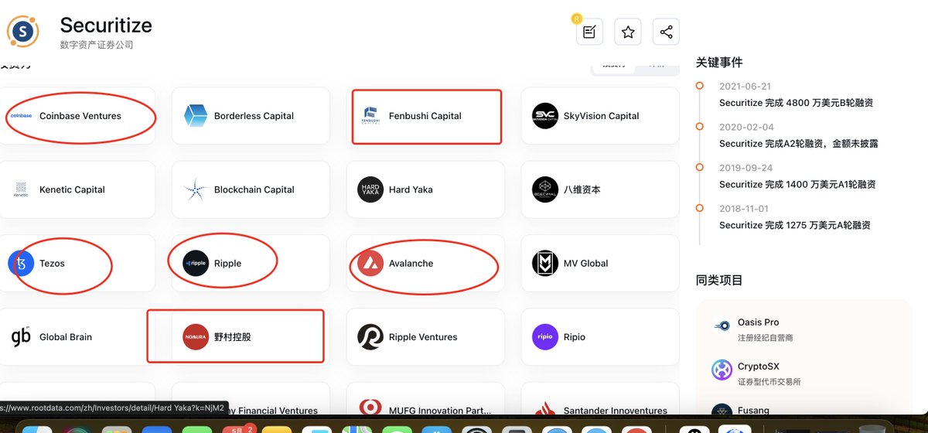Click the MV Global logo
Screen dimensions: 928x433
pyautogui.click(x=545, y=264)
